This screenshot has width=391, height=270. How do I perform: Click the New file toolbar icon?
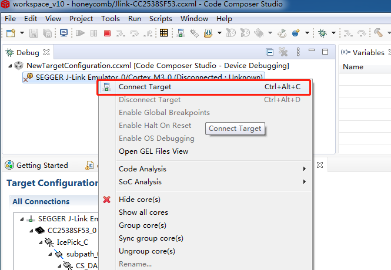(11, 33)
